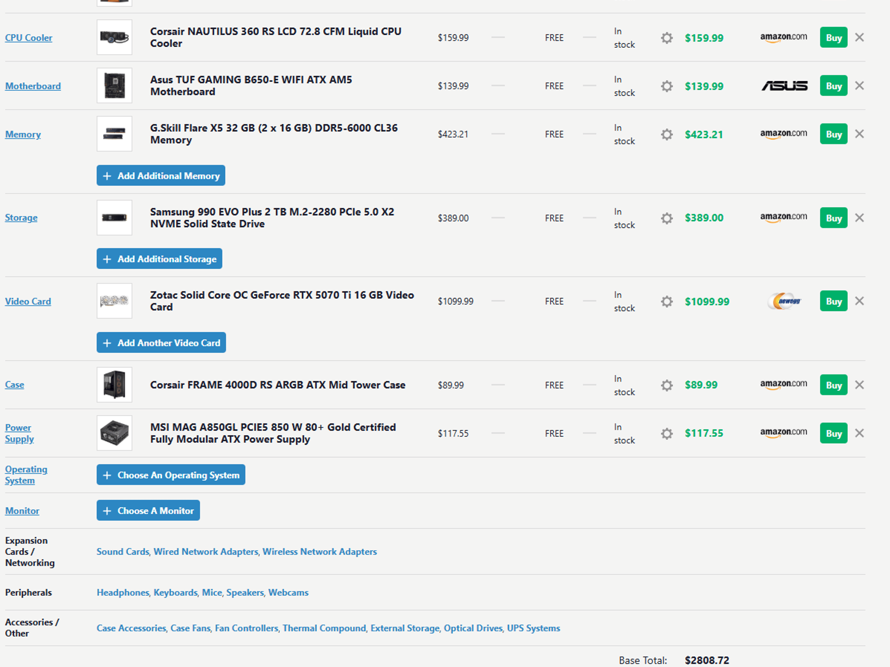
Task: Click amazon.com logo in Storage row
Action: pyautogui.click(x=784, y=217)
